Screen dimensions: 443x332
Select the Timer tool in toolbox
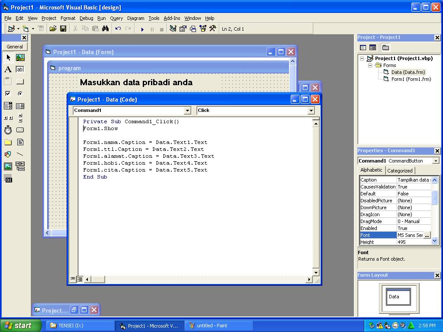point(8,130)
